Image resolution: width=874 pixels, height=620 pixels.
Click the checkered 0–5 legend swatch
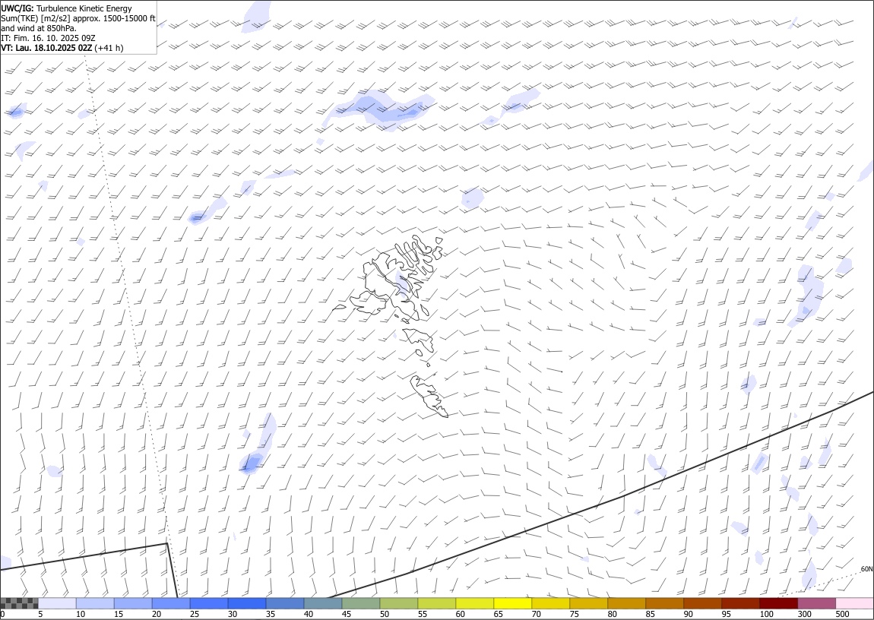point(20,603)
